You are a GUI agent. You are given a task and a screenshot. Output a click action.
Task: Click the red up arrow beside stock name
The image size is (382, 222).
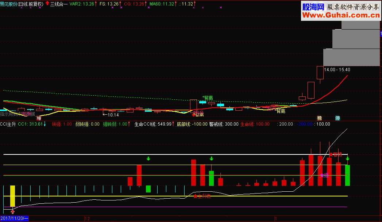pos(47,3)
